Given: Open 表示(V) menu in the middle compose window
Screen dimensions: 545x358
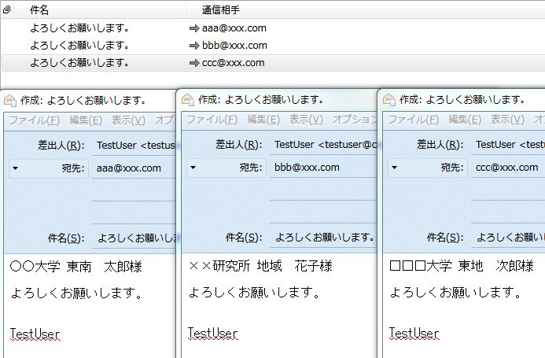Looking at the screenshot, I should click(306, 120).
